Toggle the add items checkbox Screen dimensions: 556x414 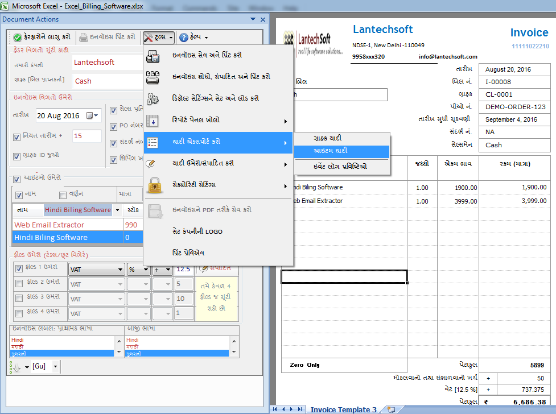pos(17,179)
